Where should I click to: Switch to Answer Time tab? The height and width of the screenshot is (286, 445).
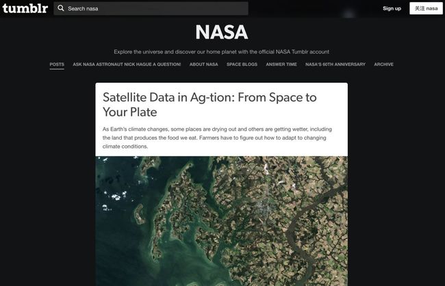coord(281,64)
